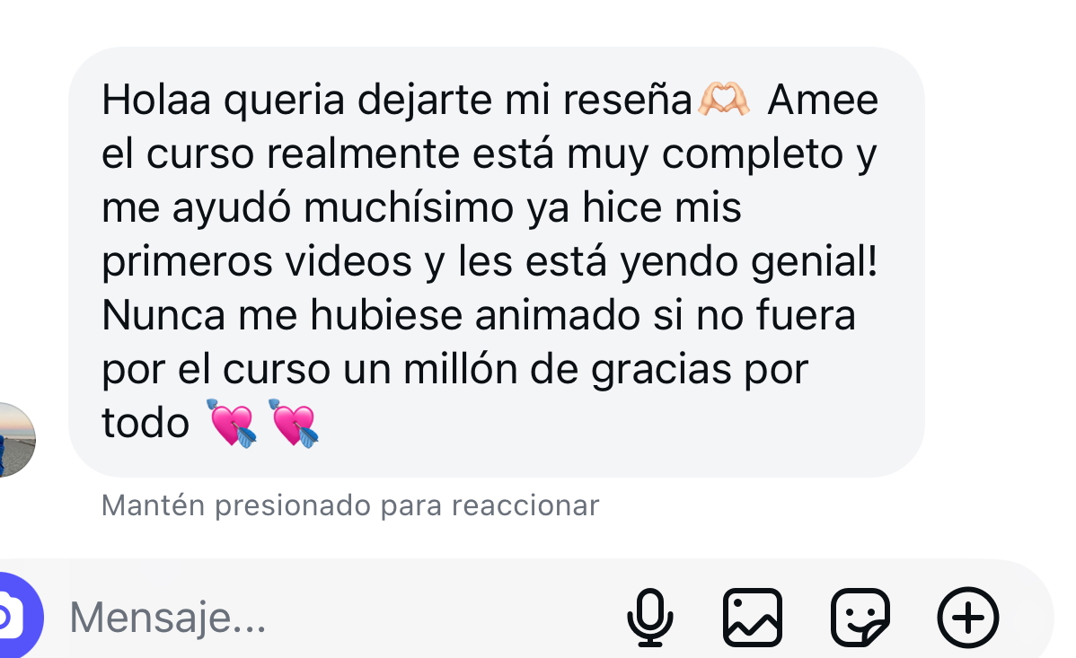Image resolution: width=1076 pixels, height=658 pixels.
Task: Click the word 'reseña' in the message
Action: [x=627, y=100]
